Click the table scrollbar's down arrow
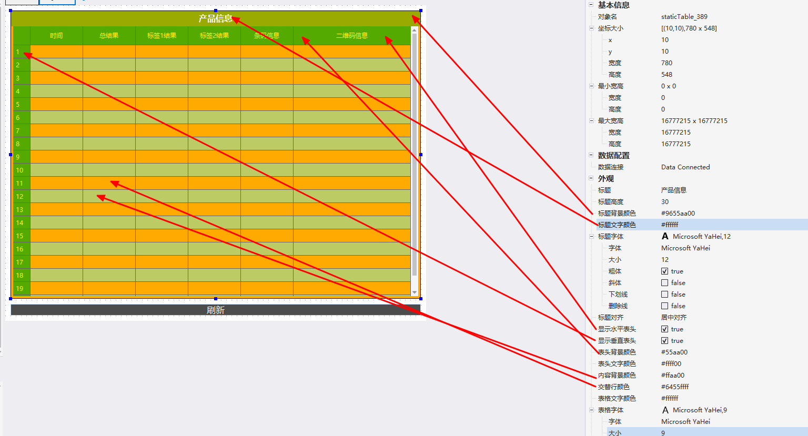This screenshot has height=436, width=808. [415, 293]
